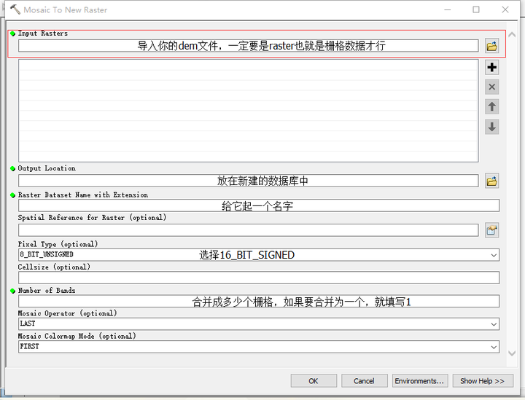Viewport: 525px width, 400px height.
Task: Click the dialog scroll up arrow
Action: coord(512,34)
